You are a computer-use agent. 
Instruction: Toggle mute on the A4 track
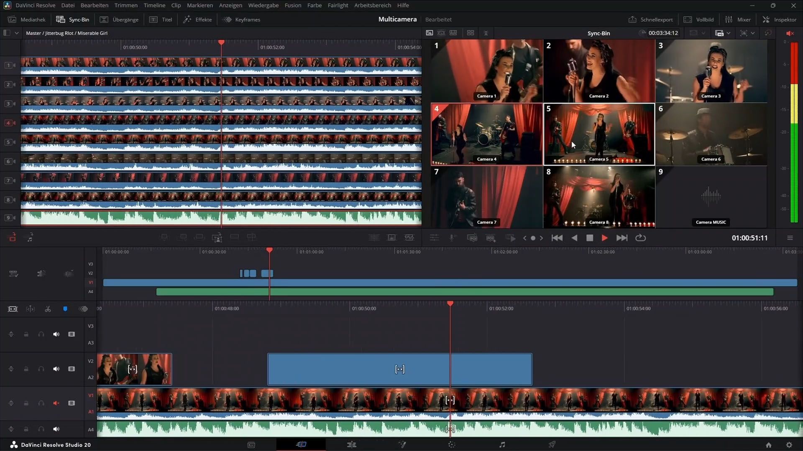[56, 429]
